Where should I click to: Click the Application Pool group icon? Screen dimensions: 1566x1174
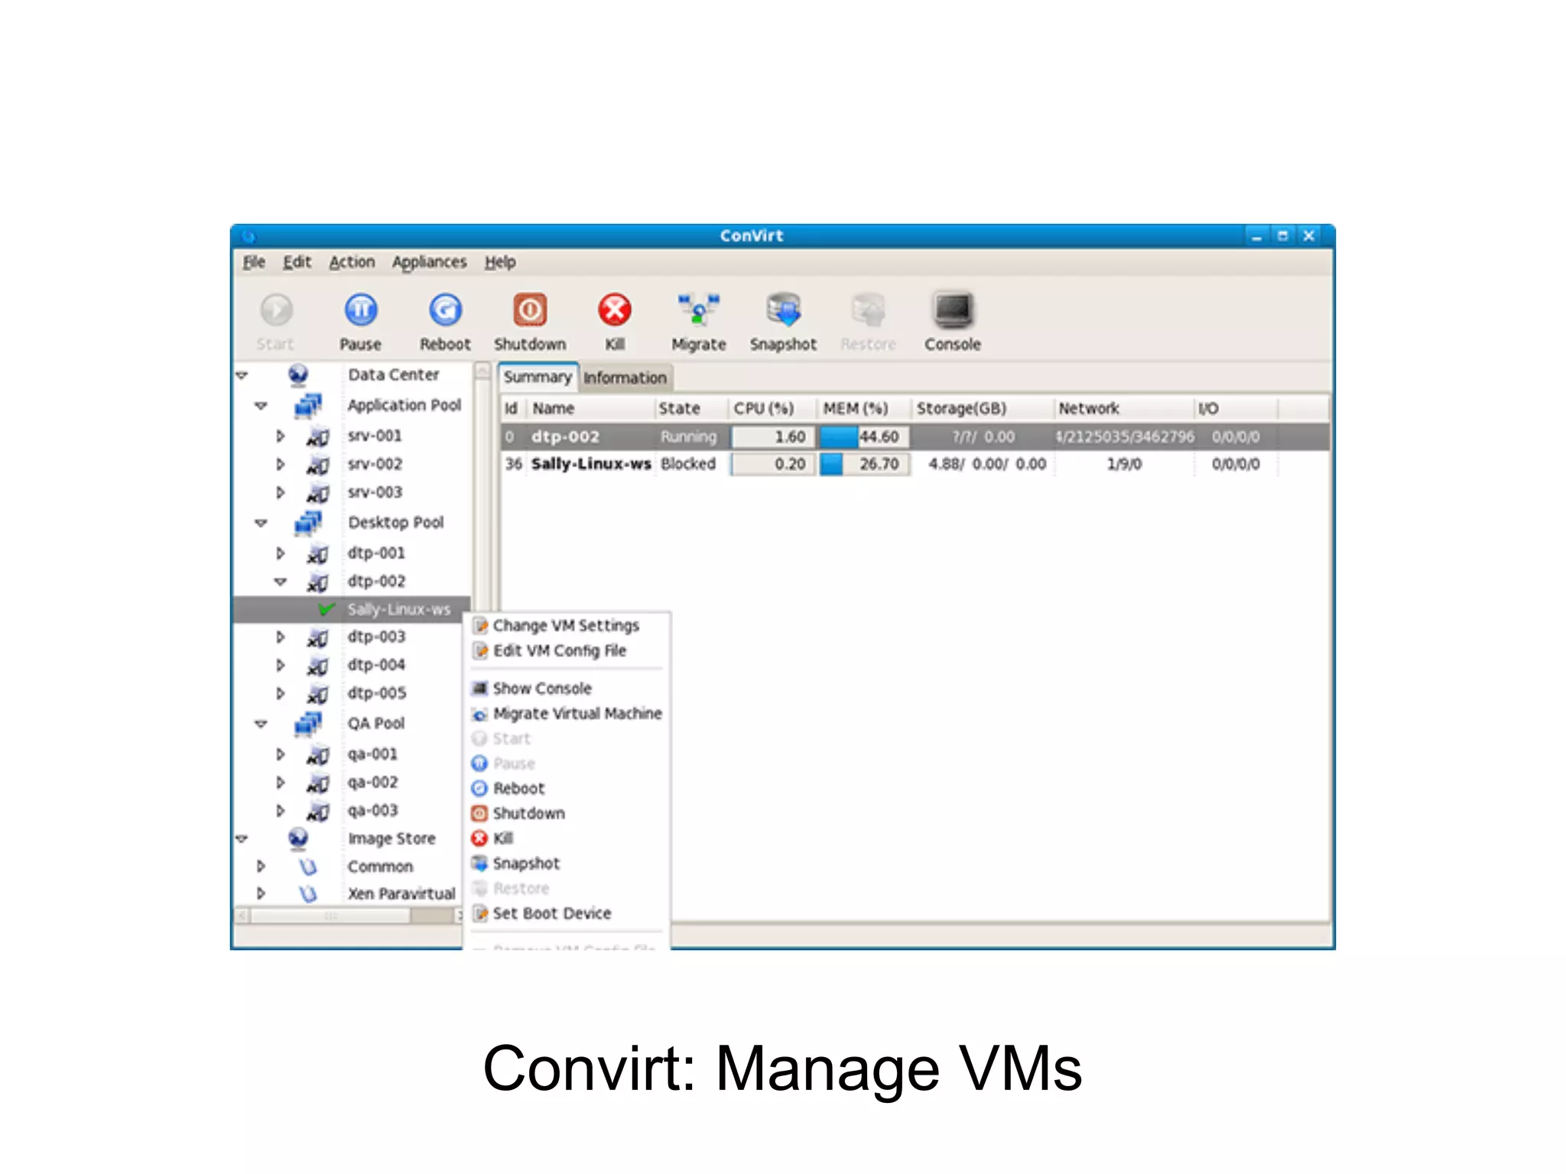(x=308, y=405)
